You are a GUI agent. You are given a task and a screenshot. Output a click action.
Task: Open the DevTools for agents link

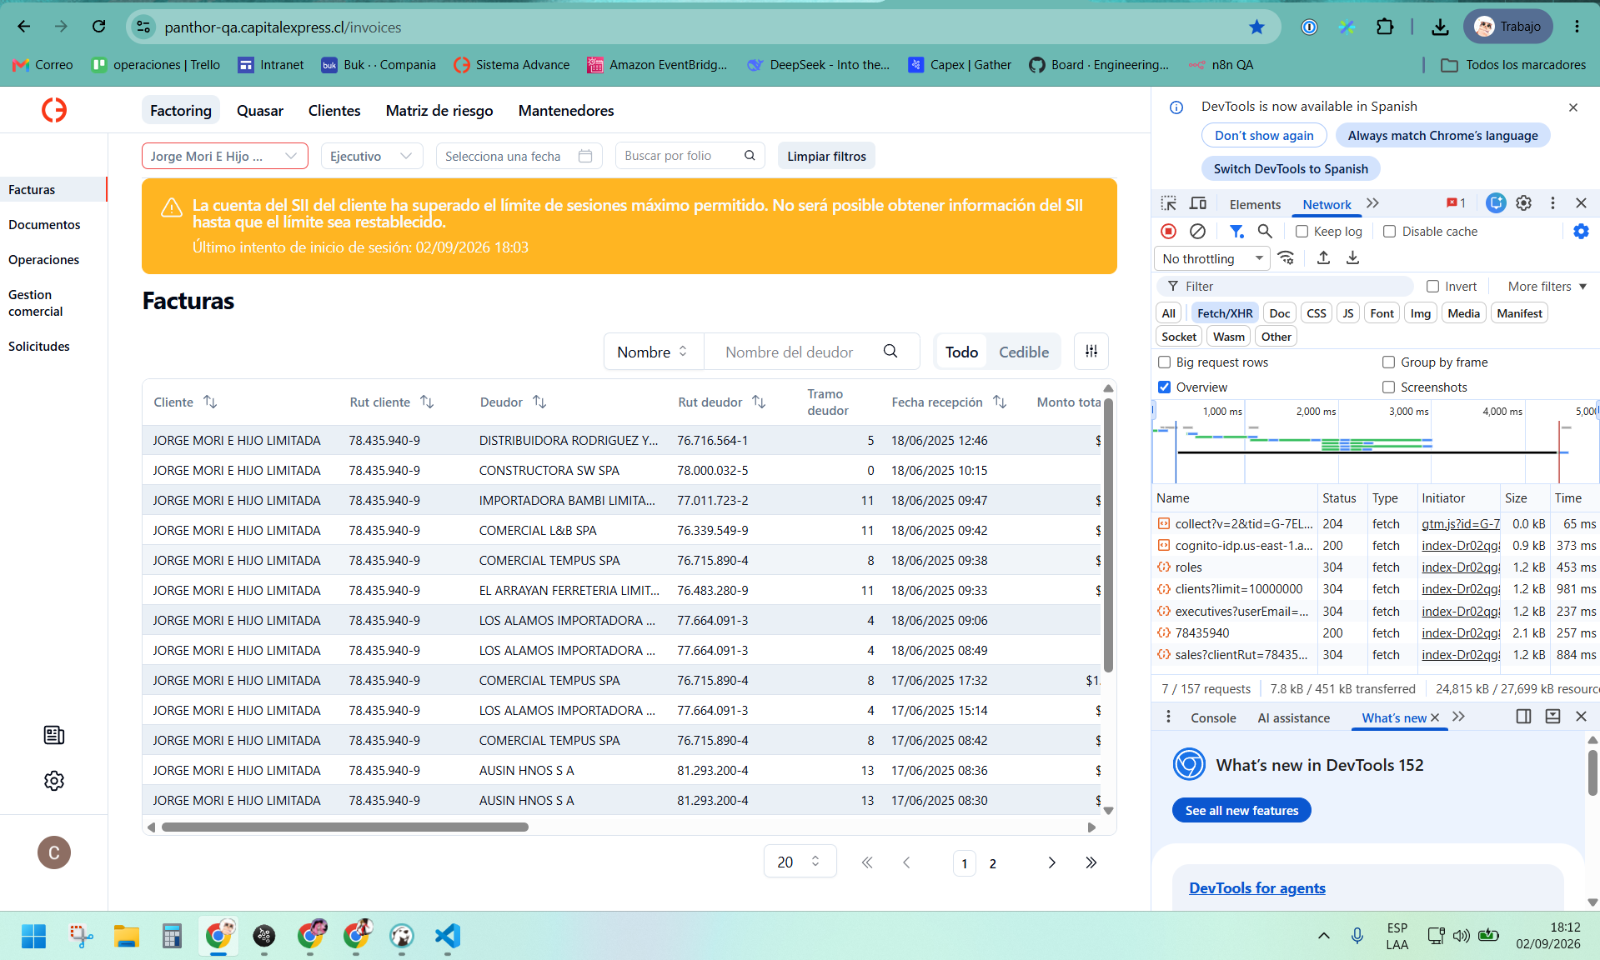pyautogui.click(x=1256, y=887)
